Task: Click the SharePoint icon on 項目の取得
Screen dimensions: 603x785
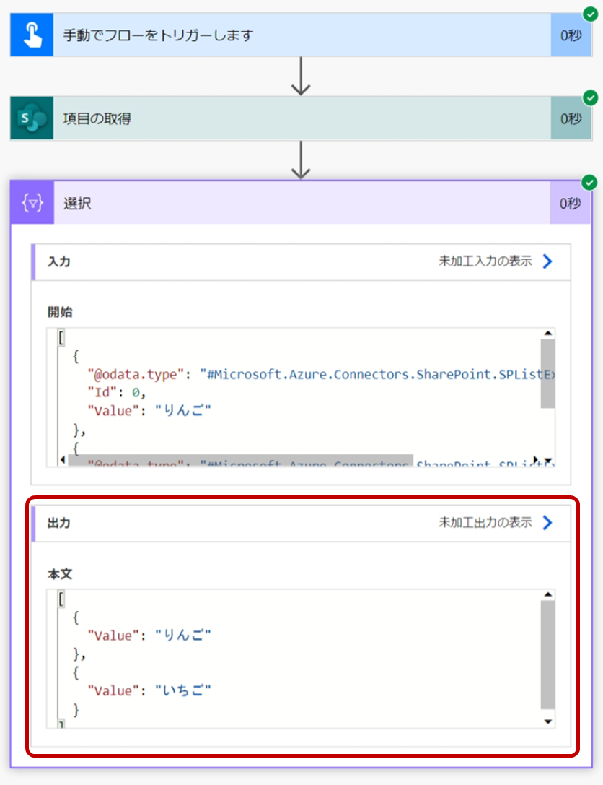Action: 32,118
